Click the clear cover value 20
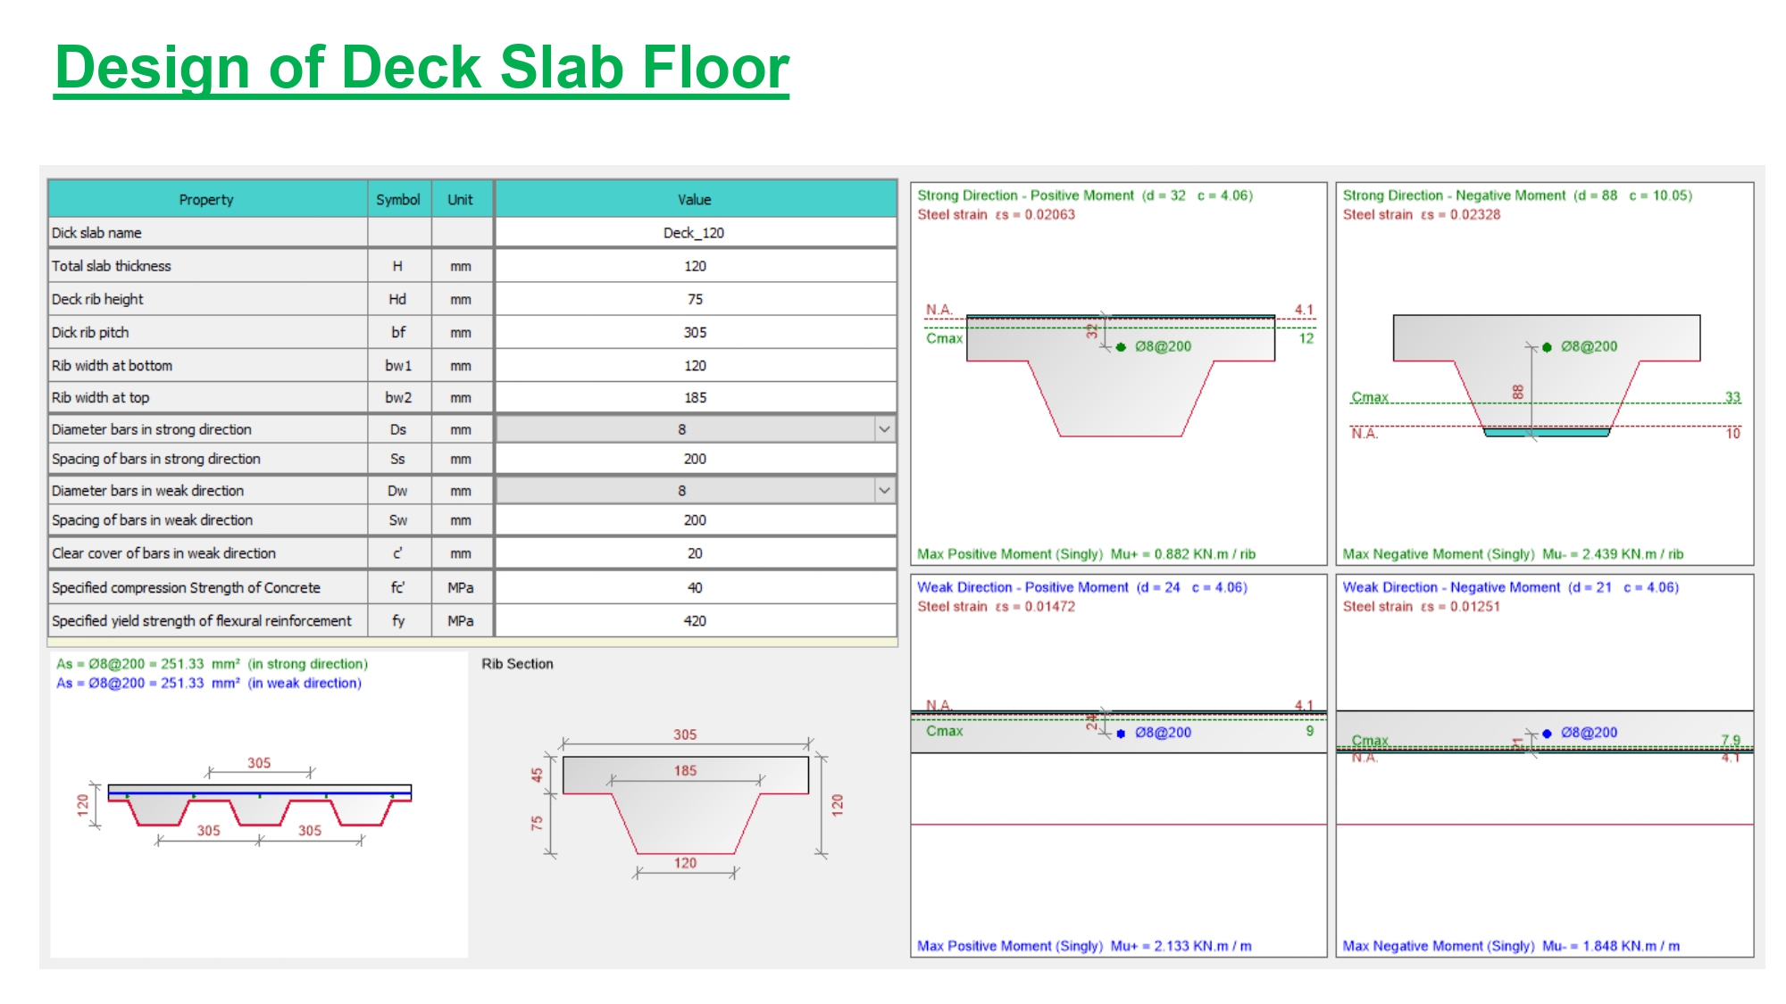This screenshot has width=1786, height=1004. 695,553
